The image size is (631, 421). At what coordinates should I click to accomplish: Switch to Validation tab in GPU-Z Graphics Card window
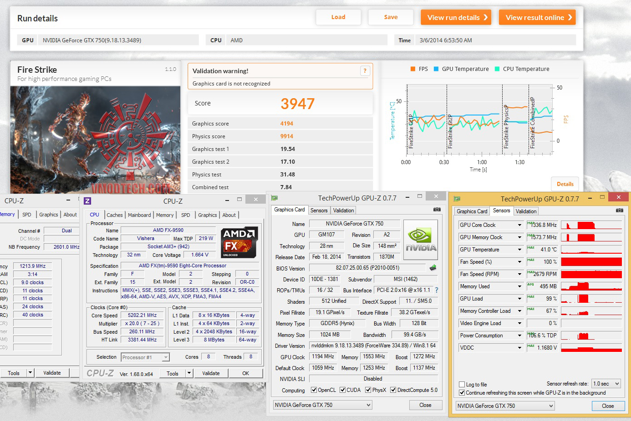click(x=343, y=210)
